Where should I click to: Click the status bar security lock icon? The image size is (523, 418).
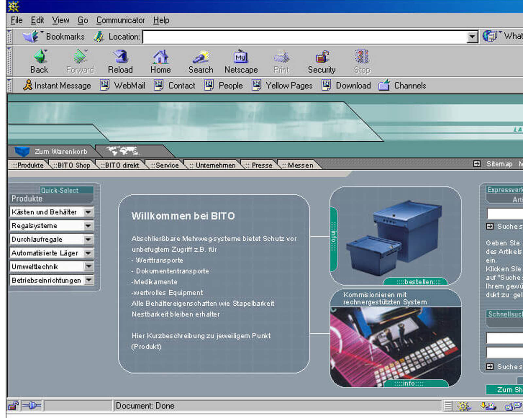click(13, 406)
